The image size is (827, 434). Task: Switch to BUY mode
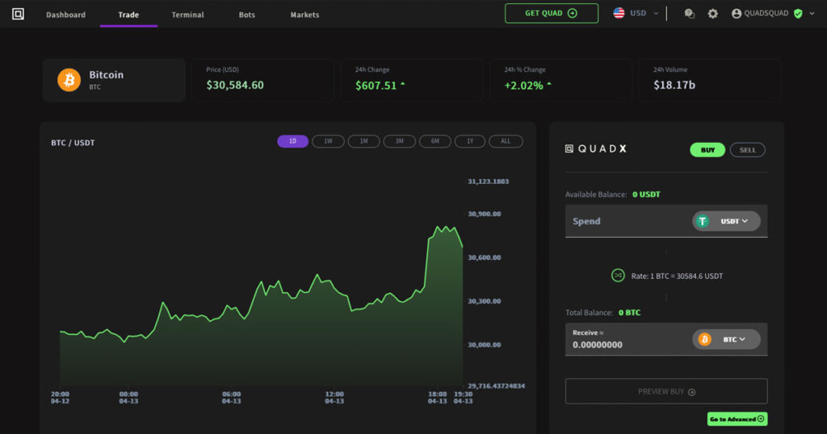[x=707, y=150]
